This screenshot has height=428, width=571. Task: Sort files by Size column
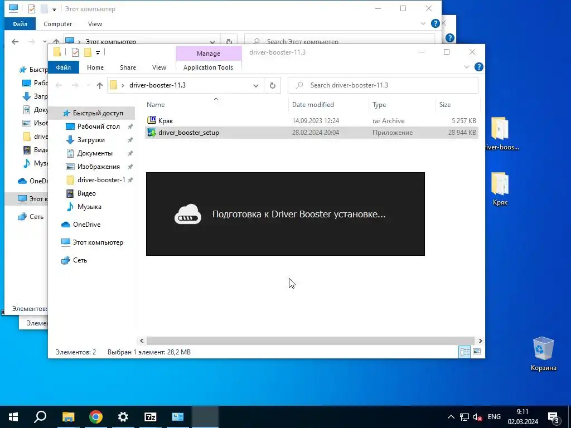[x=444, y=104]
